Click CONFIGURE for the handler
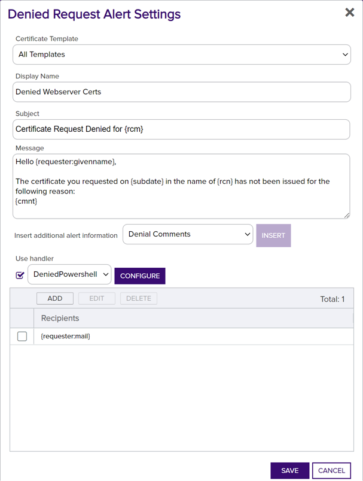The image size is (363, 481). click(139, 276)
